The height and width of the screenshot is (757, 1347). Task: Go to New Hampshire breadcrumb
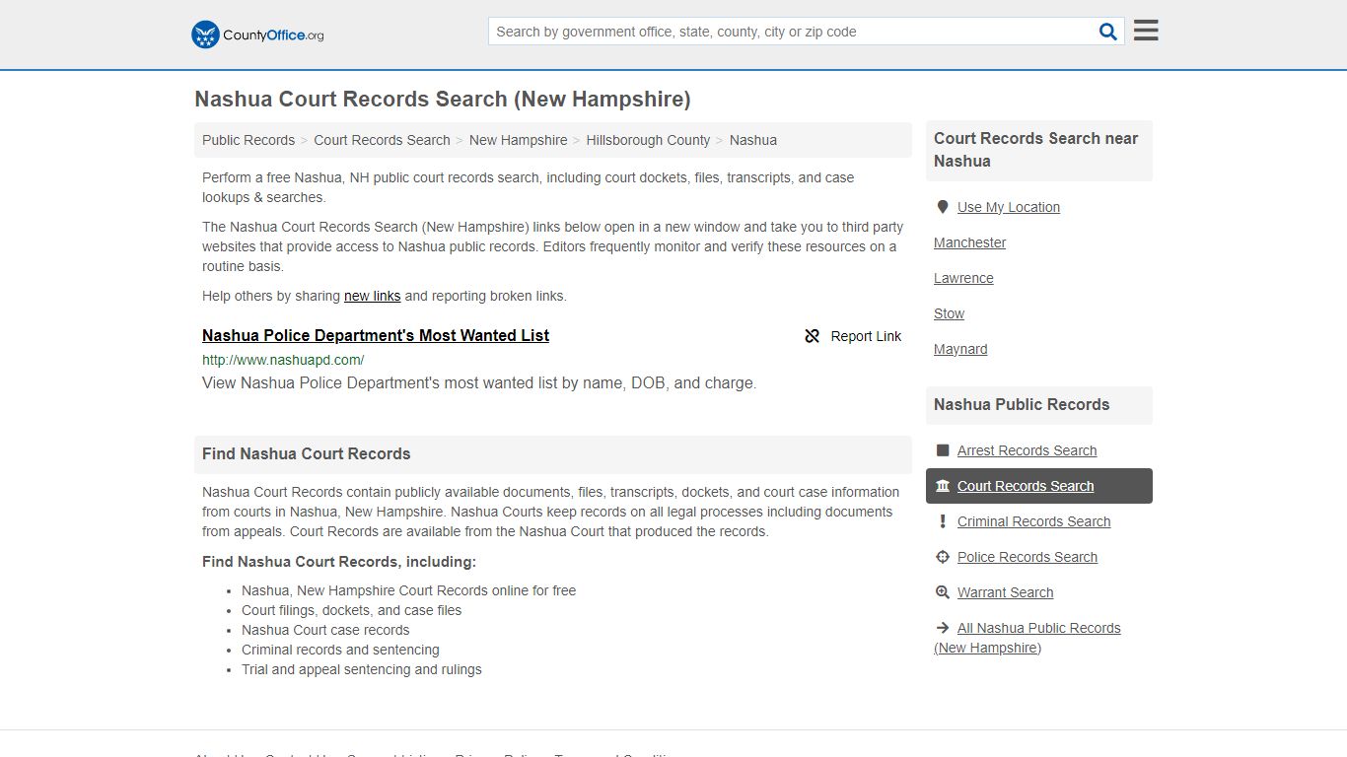tap(519, 140)
